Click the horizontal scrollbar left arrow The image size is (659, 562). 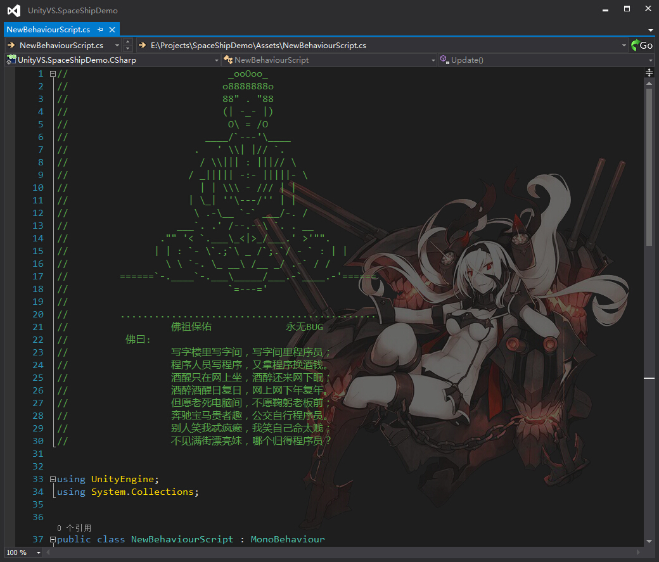[48, 552]
